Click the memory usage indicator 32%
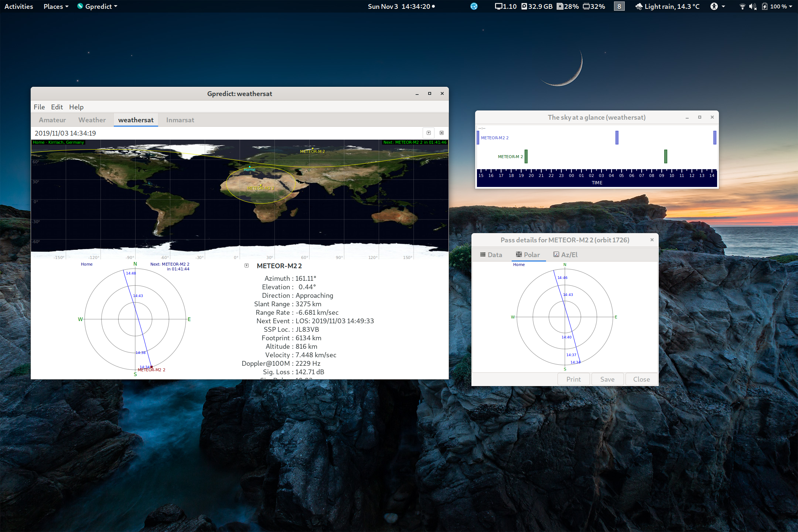Image resolution: width=798 pixels, height=532 pixels. click(x=594, y=6)
